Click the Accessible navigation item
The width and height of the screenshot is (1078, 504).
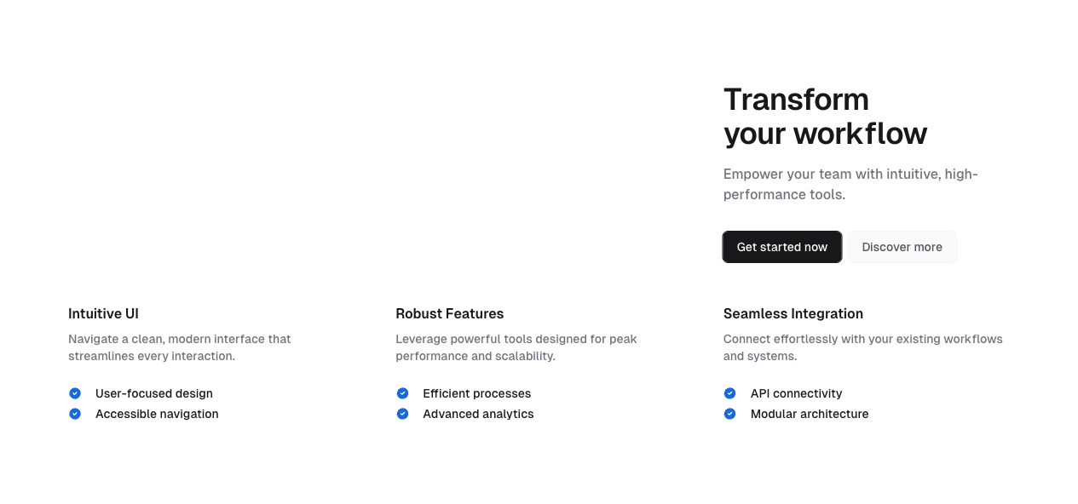click(157, 414)
